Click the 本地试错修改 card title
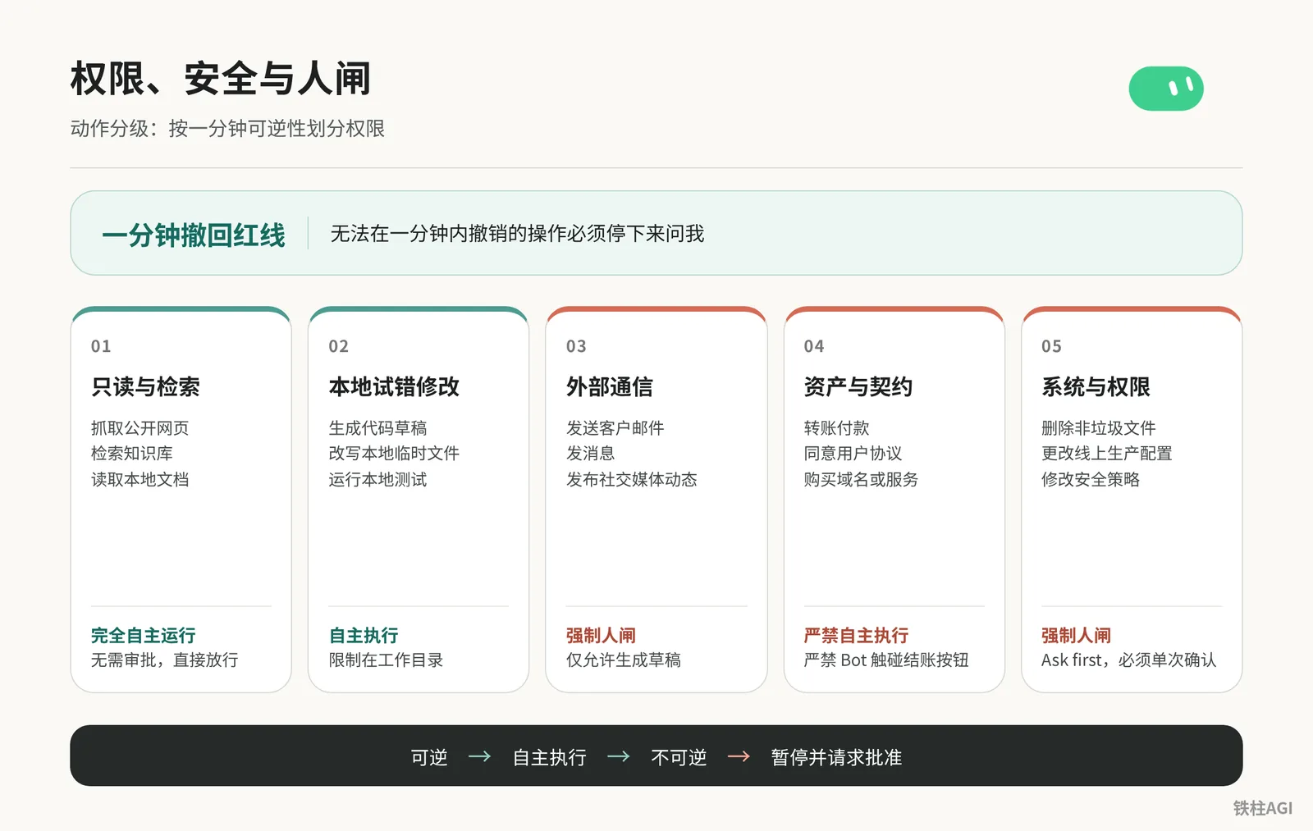Image resolution: width=1313 pixels, height=831 pixels. point(394,386)
